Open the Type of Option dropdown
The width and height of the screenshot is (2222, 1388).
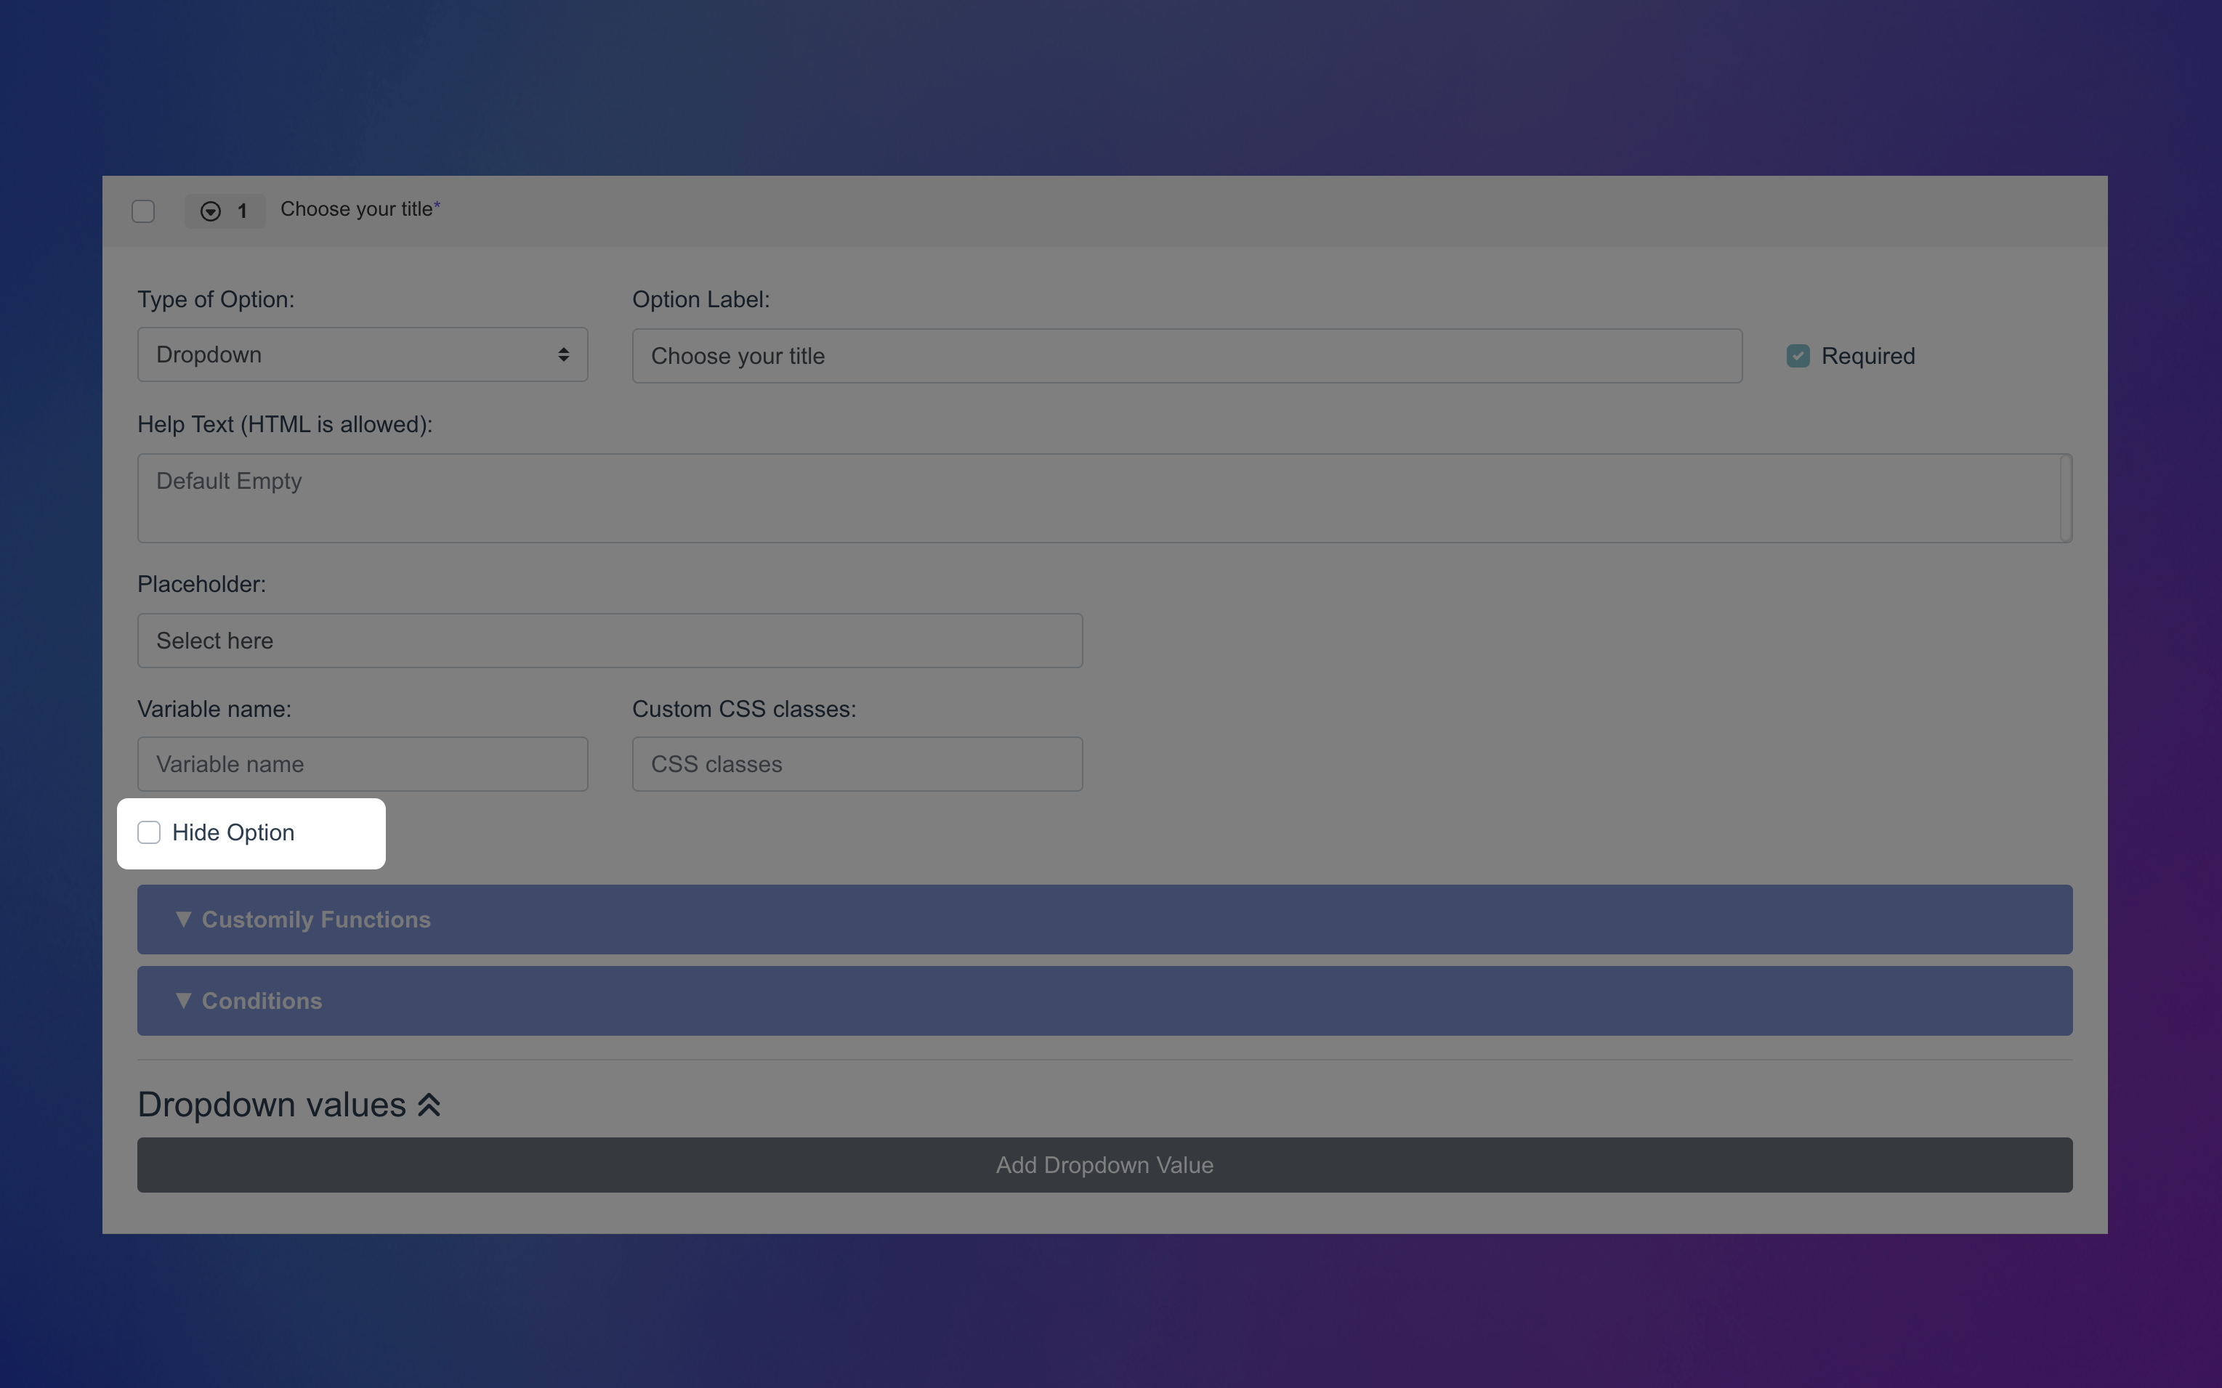pyautogui.click(x=362, y=355)
